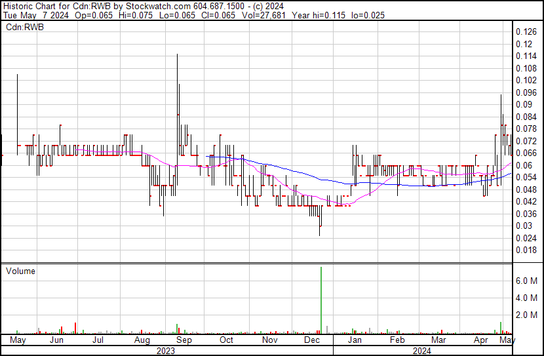This screenshot has width=544, height=356.
Task: Click the top of the September price spike
Action: coord(177,55)
